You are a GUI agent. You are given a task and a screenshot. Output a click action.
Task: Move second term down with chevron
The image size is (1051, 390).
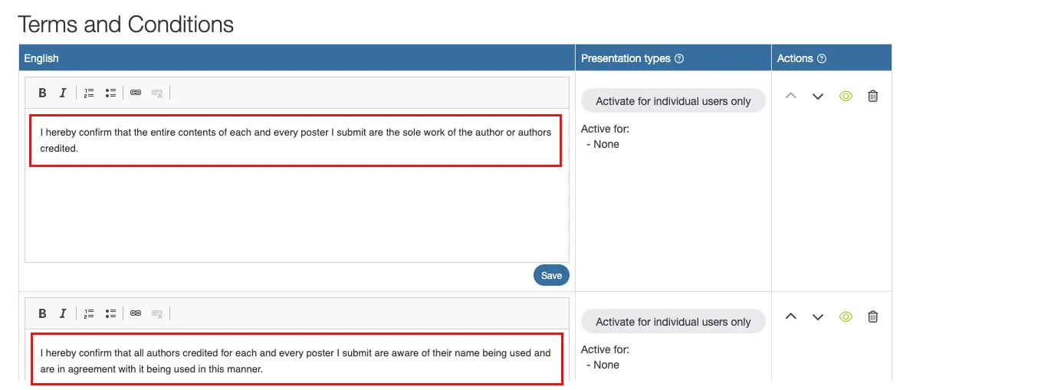818,317
